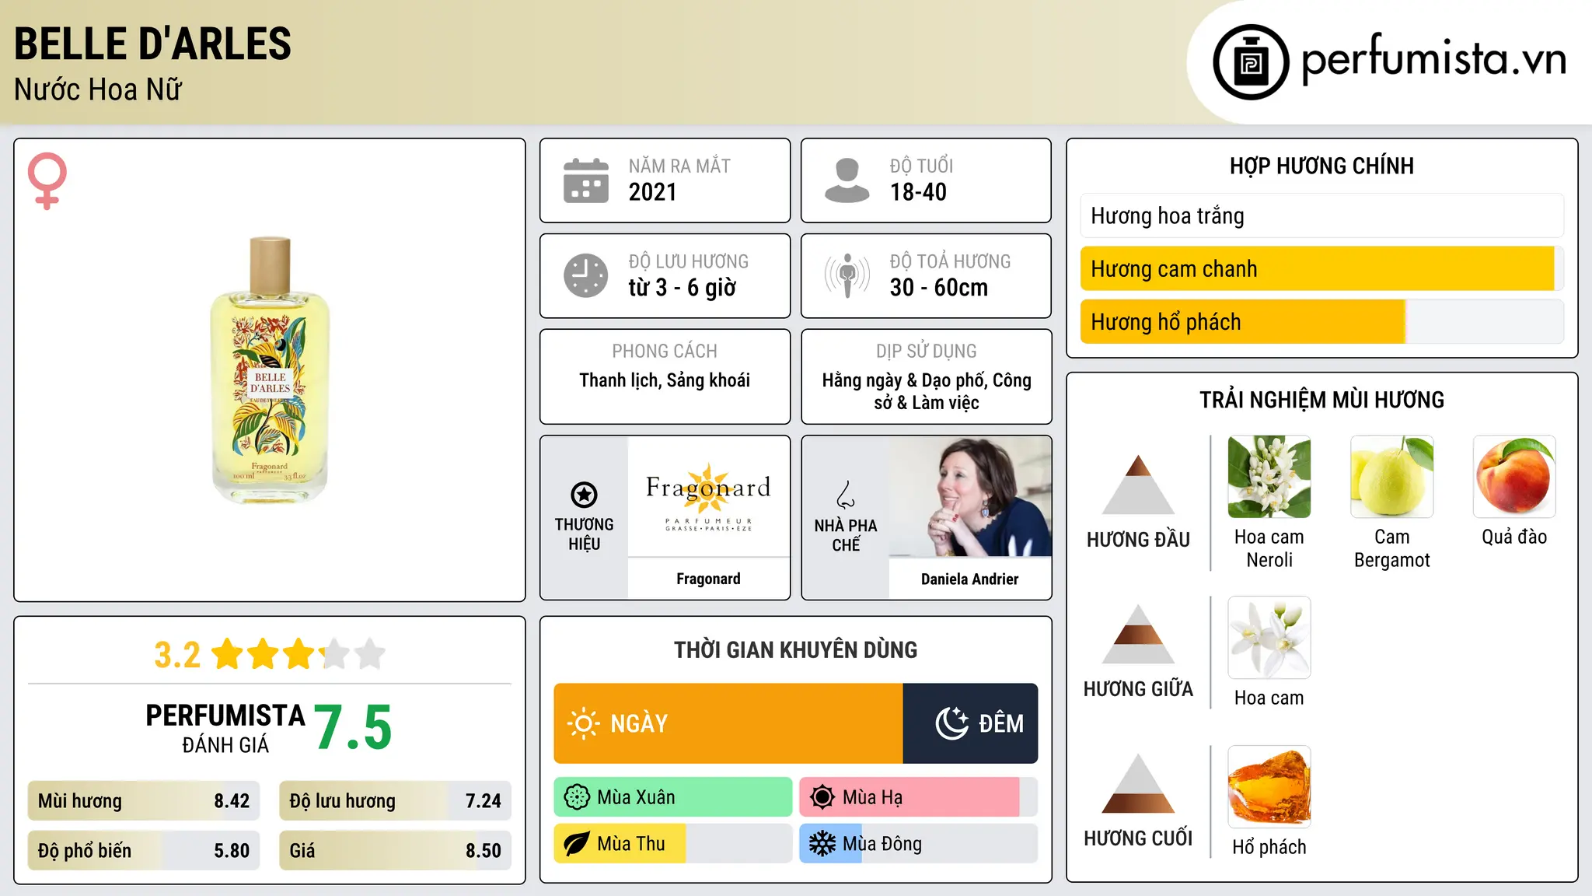Image resolution: width=1592 pixels, height=896 pixels.
Task: Click the Dịp sử dụng occasion text
Action: pos(927,391)
